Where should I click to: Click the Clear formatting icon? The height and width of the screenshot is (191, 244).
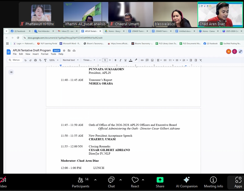click(x=201, y=60)
